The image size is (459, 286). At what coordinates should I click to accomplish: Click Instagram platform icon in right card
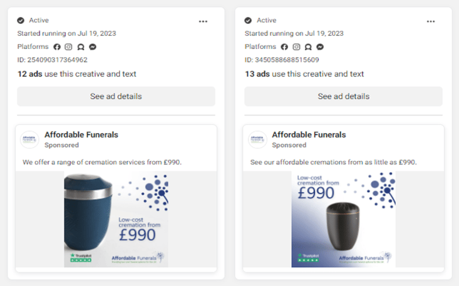pyautogui.click(x=296, y=47)
